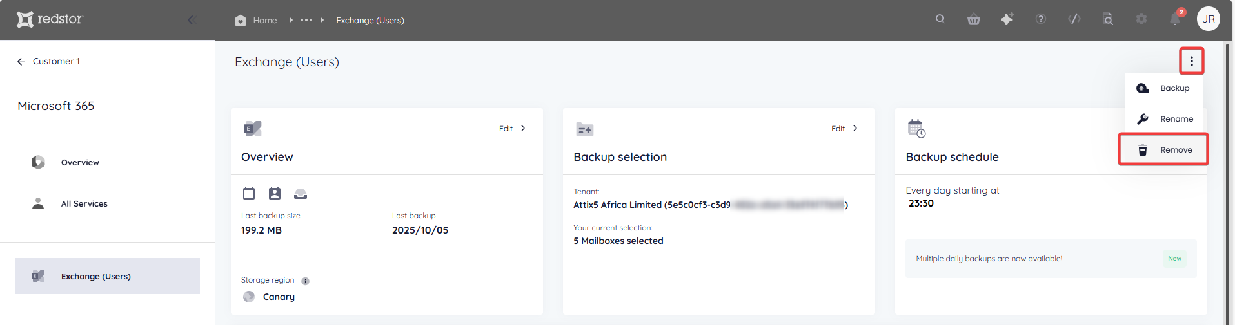Click the contacts icon in Overview card
1235x325 pixels.
coord(275,193)
